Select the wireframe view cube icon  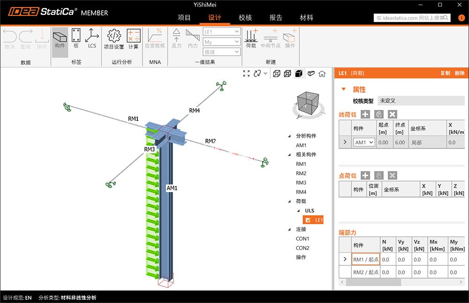click(x=277, y=74)
